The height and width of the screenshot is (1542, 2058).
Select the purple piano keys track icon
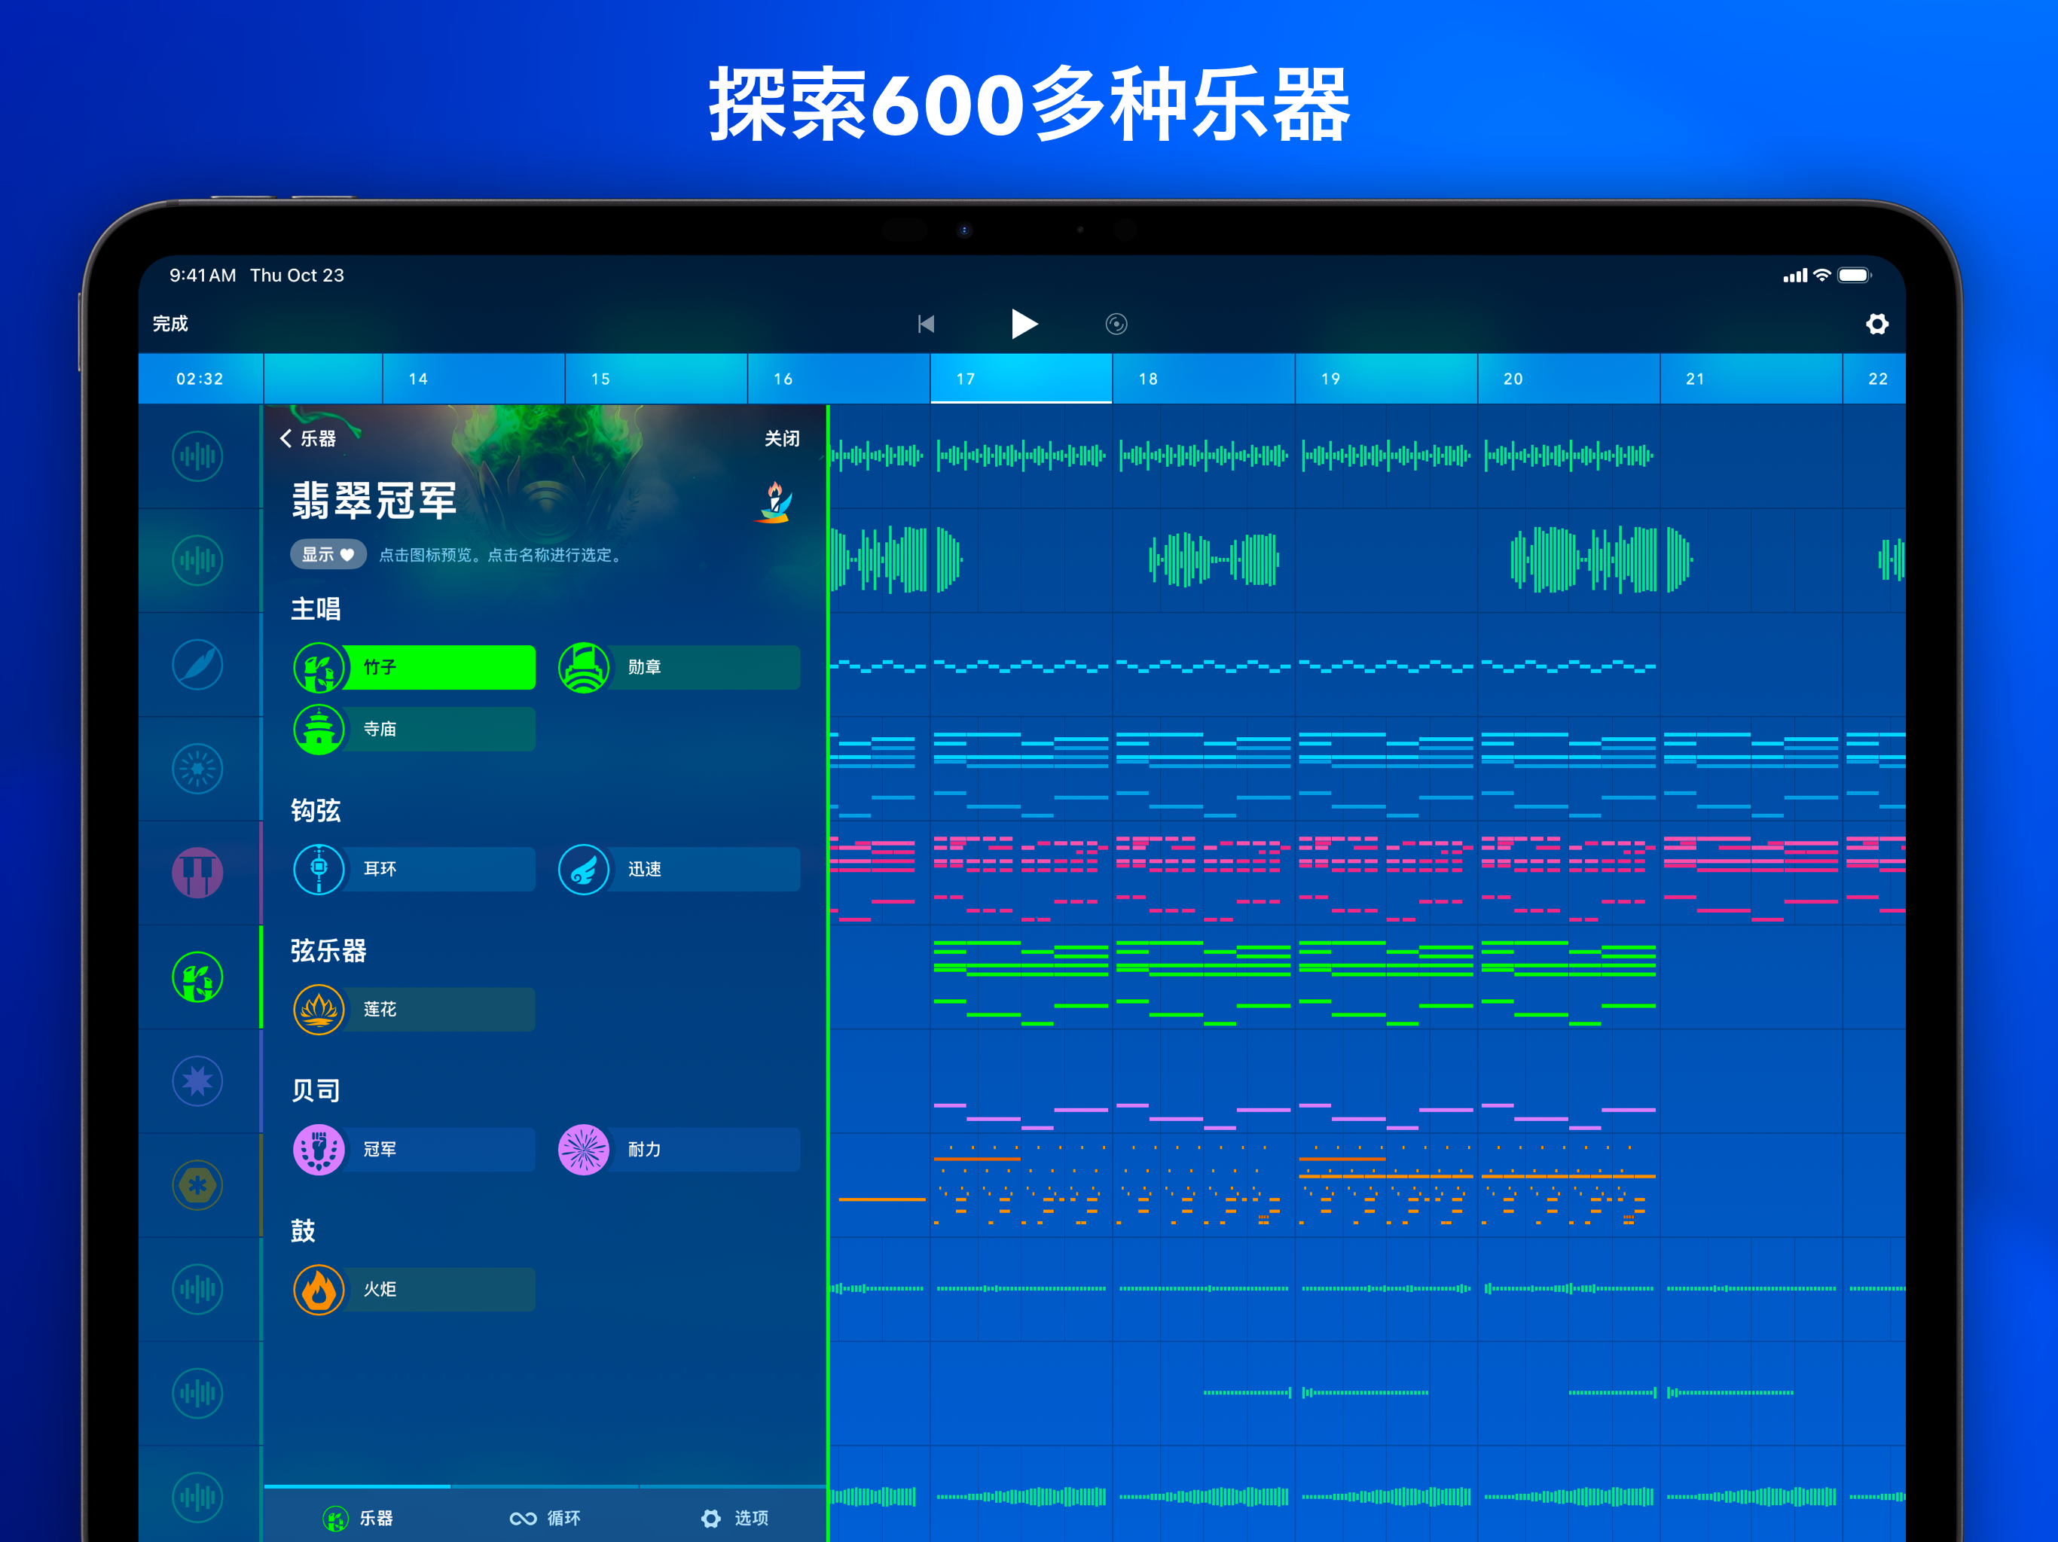click(197, 873)
